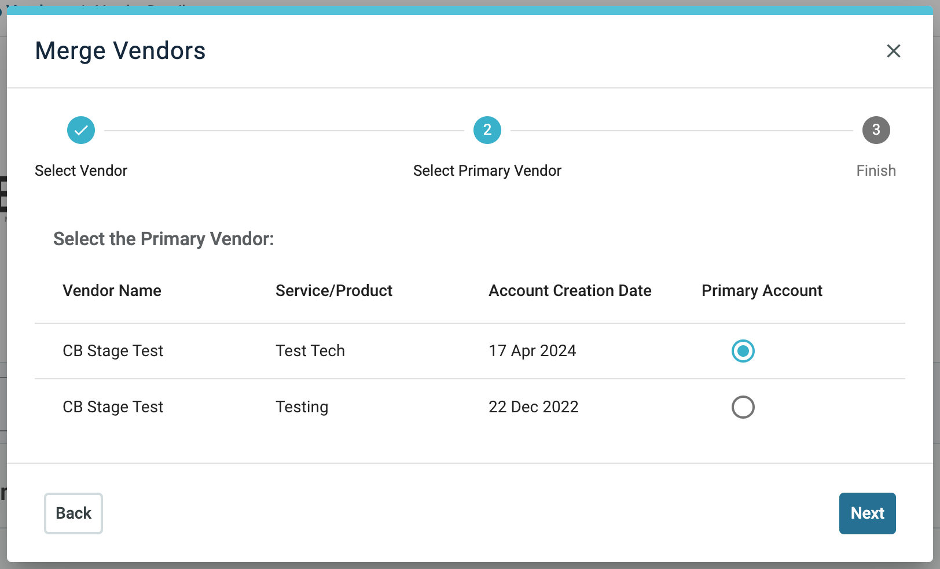Click the Select Primary Vendor step label
This screenshot has width=940, height=569.
487,171
